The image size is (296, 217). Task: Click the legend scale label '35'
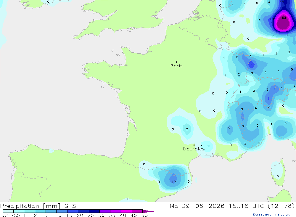tap(112, 215)
